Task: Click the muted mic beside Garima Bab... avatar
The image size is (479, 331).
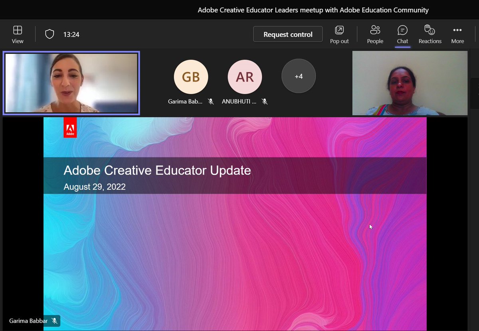Action: [210, 101]
